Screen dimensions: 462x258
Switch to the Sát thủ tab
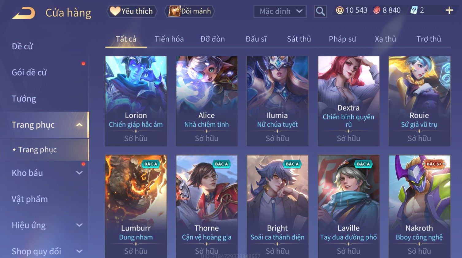pos(299,39)
